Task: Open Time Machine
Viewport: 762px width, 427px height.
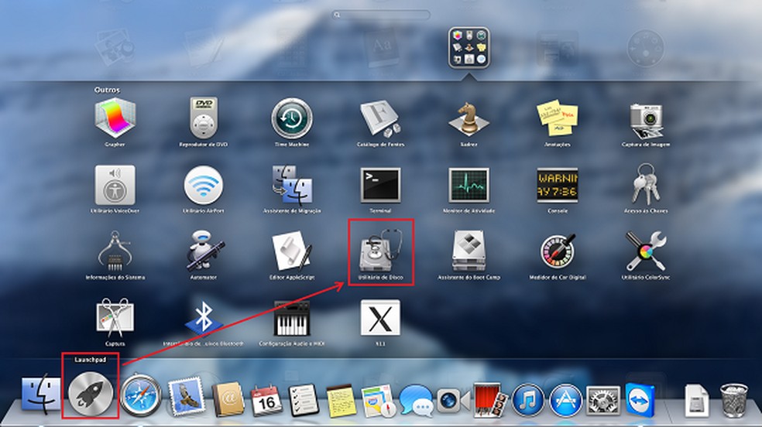Action: point(292,118)
